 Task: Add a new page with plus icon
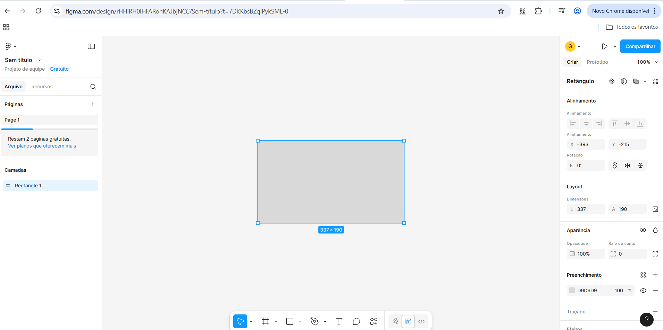[x=93, y=104]
